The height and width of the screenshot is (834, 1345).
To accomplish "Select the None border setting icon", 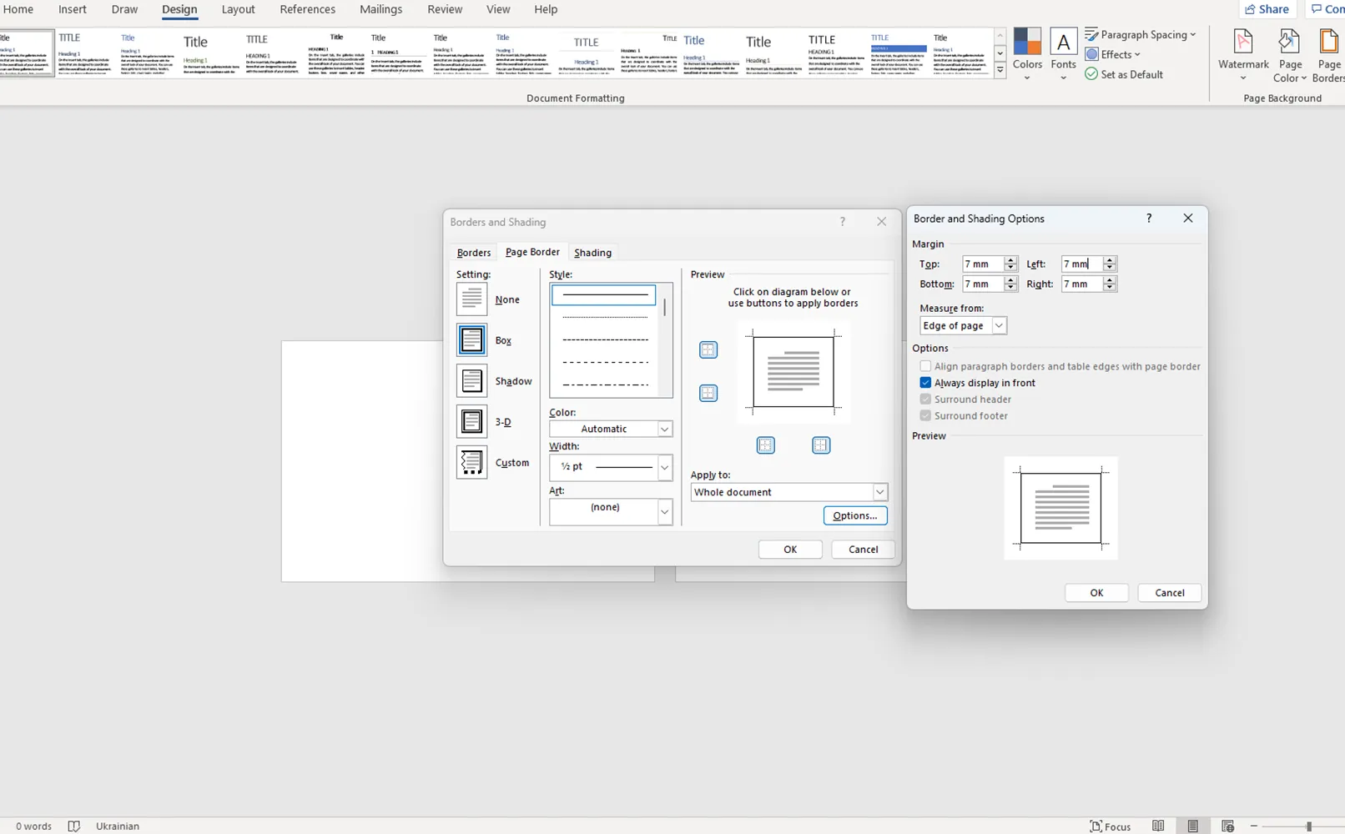I will click(x=471, y=299).
